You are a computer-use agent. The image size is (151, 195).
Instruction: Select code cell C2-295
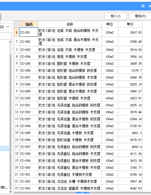[x=29, y=133]
